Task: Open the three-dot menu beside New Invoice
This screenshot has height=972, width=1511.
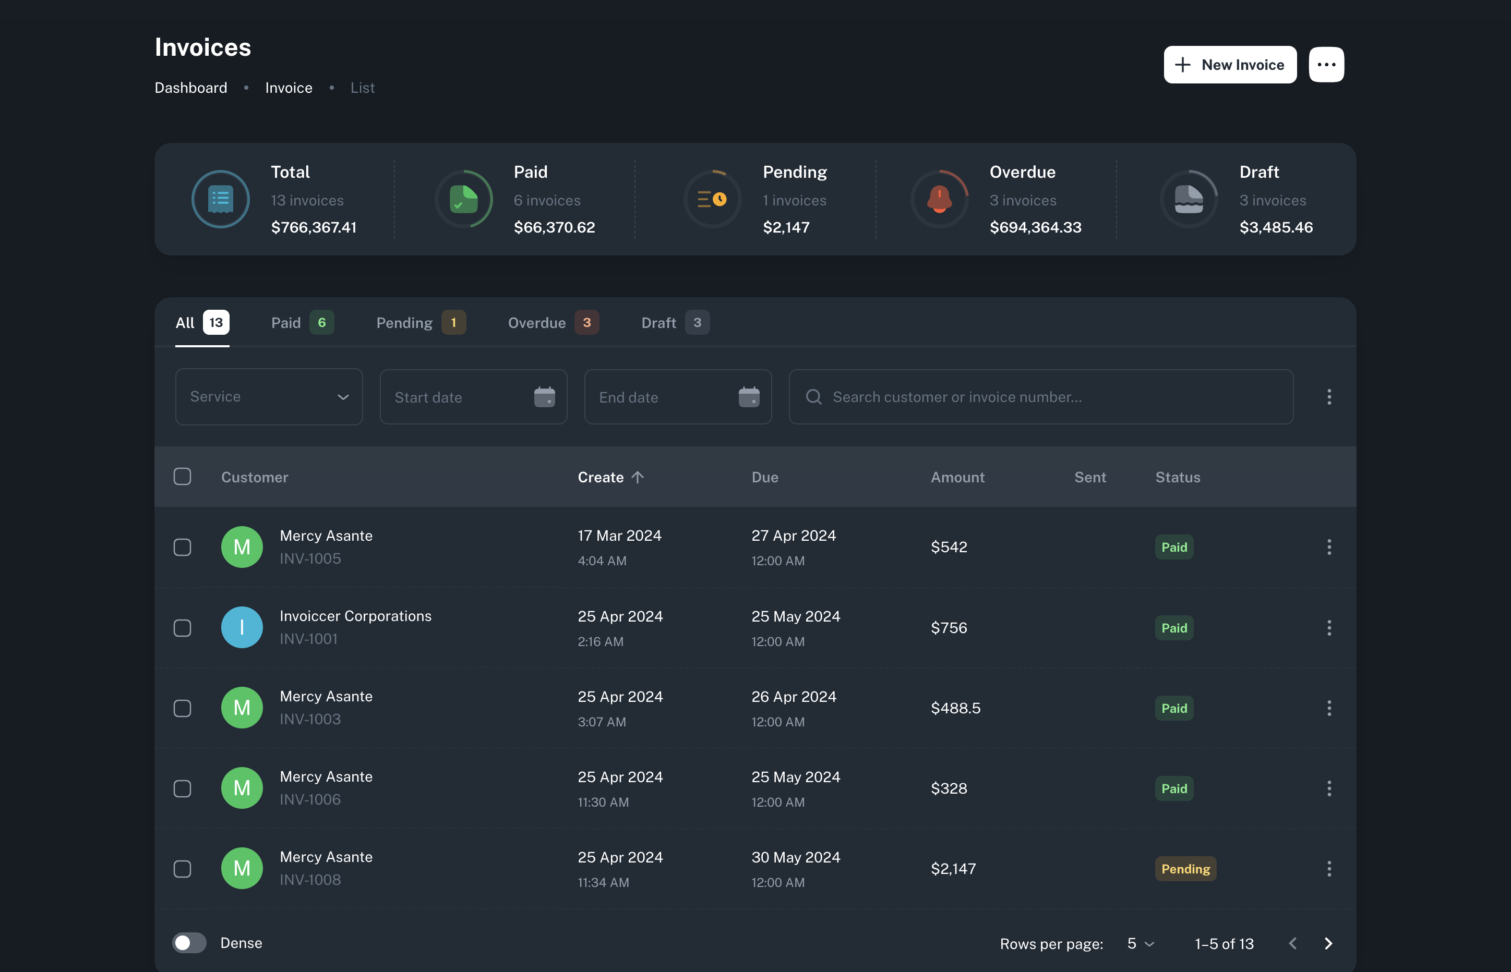Action: click(1326, 64)
